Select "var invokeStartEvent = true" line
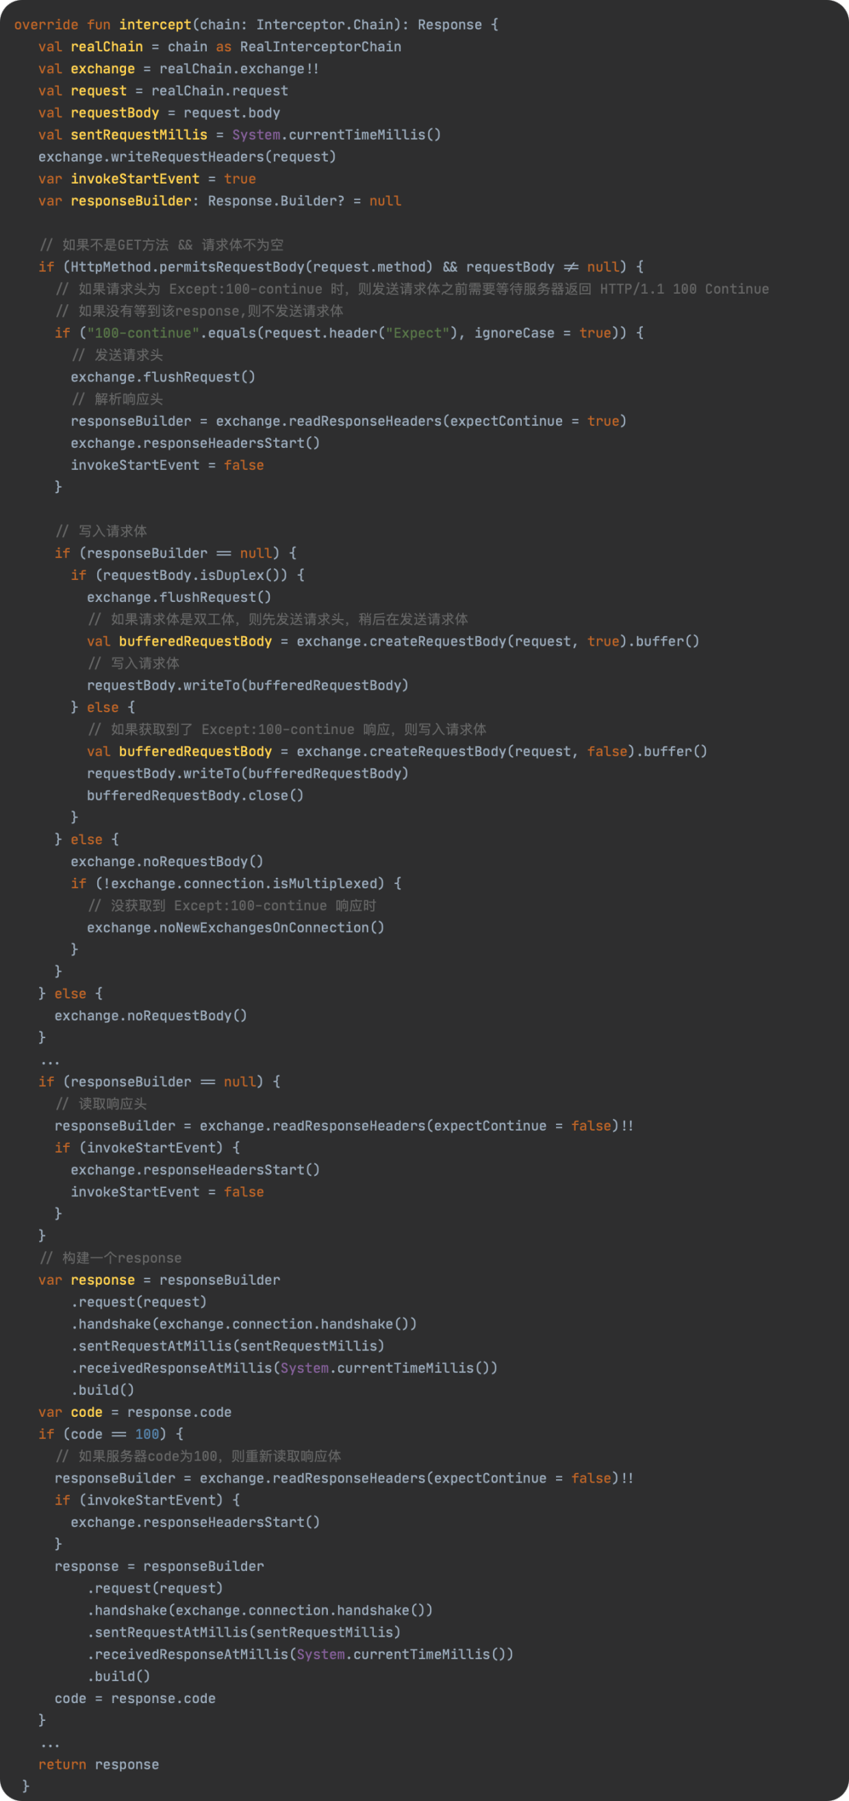Image resolution: width=849 pixels, height=1801 pixels. click(147, 179)
